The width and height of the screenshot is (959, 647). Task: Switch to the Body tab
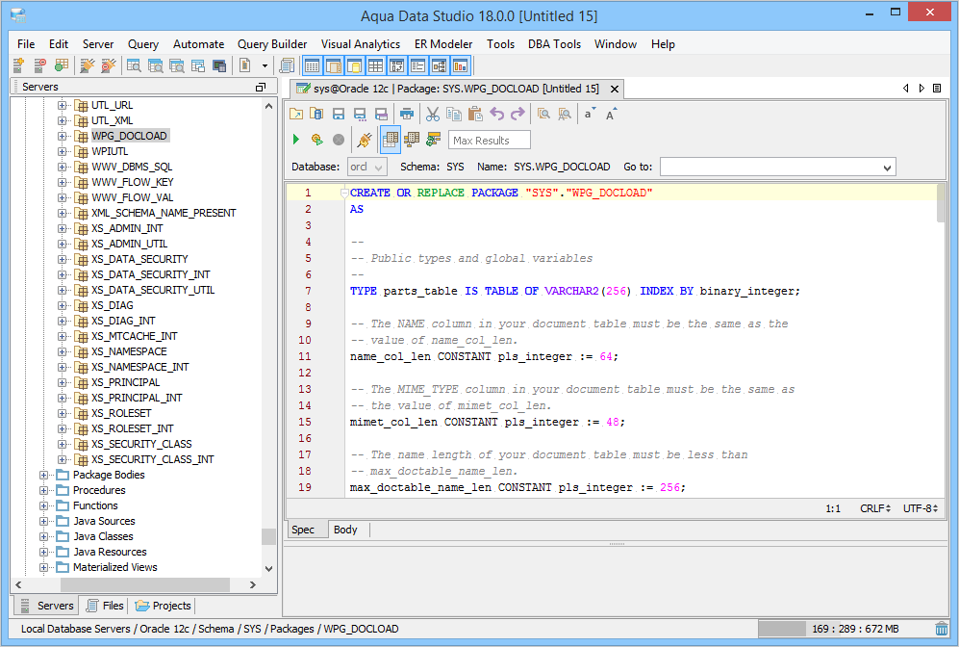pyautogui.click(x=345, y=530)
